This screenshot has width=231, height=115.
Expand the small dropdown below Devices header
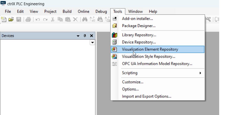tap(92, 43)
